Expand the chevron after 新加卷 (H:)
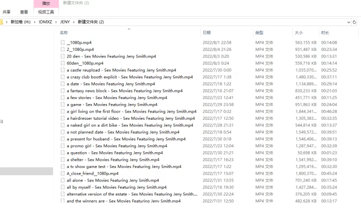Viewport: 361px width, 208px height. pos(35,22)
